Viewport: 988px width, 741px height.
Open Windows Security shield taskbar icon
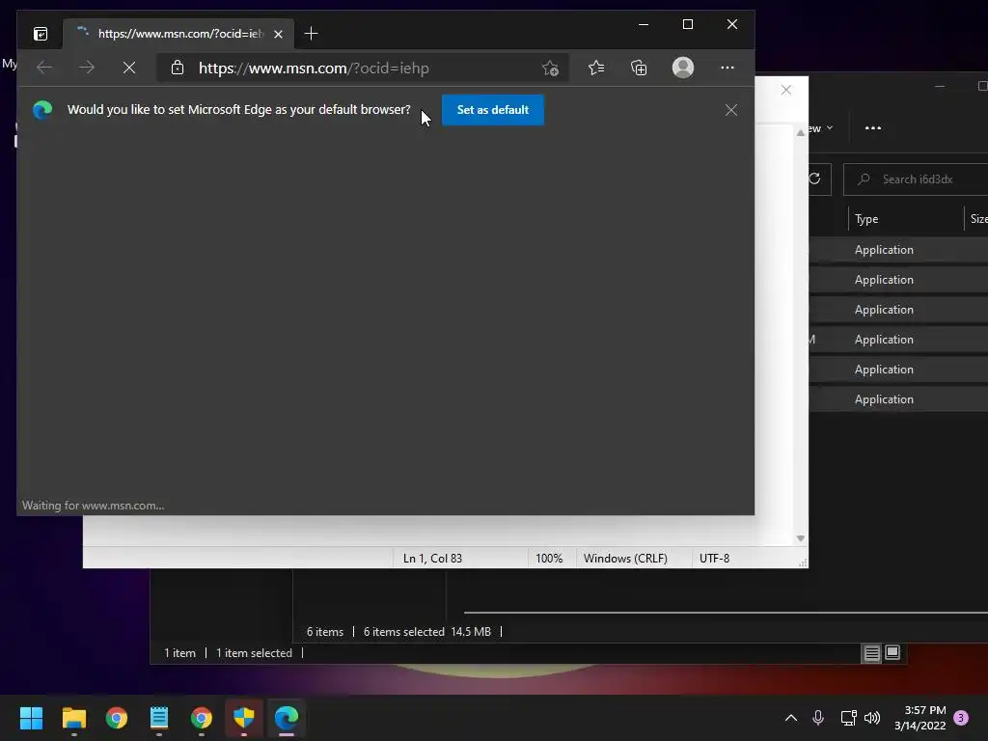pyautogui.click(x=244, y=718)
